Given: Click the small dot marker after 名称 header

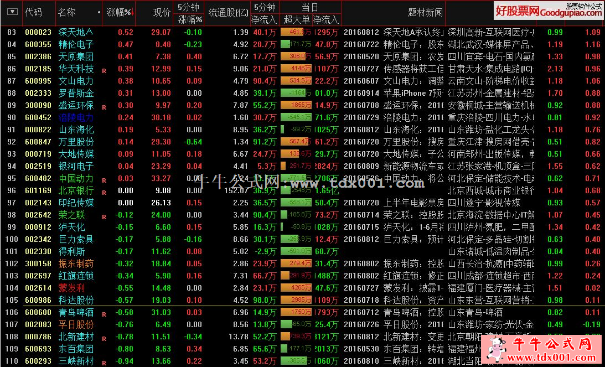Looking at the screenshot, I should [99, 12].
